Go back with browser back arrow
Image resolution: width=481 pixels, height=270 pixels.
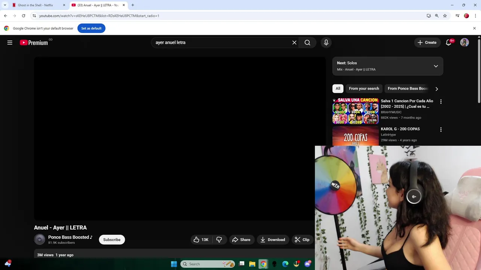(5, 16)
